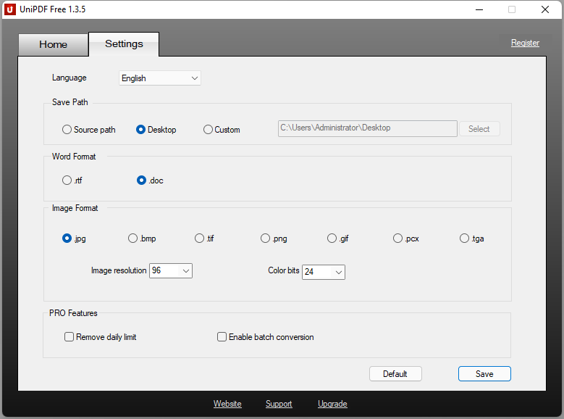The width and height of the screenshot is (564, 419).
Task: Choose .bmp image format
Action: (x=133, y=238)
